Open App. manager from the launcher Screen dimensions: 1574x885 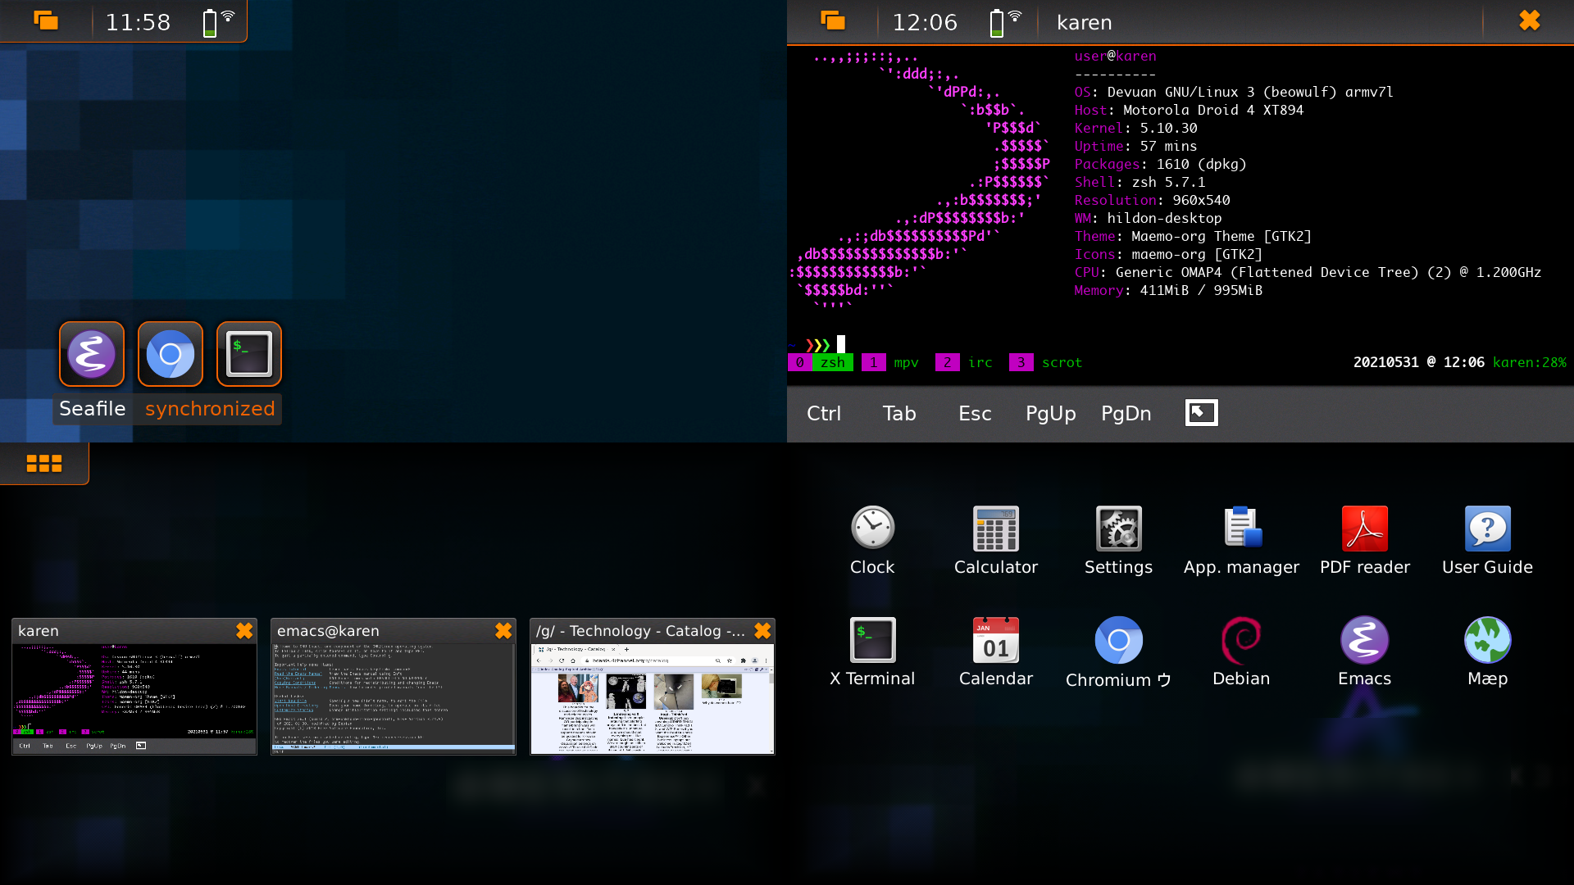pos(1242,541)
